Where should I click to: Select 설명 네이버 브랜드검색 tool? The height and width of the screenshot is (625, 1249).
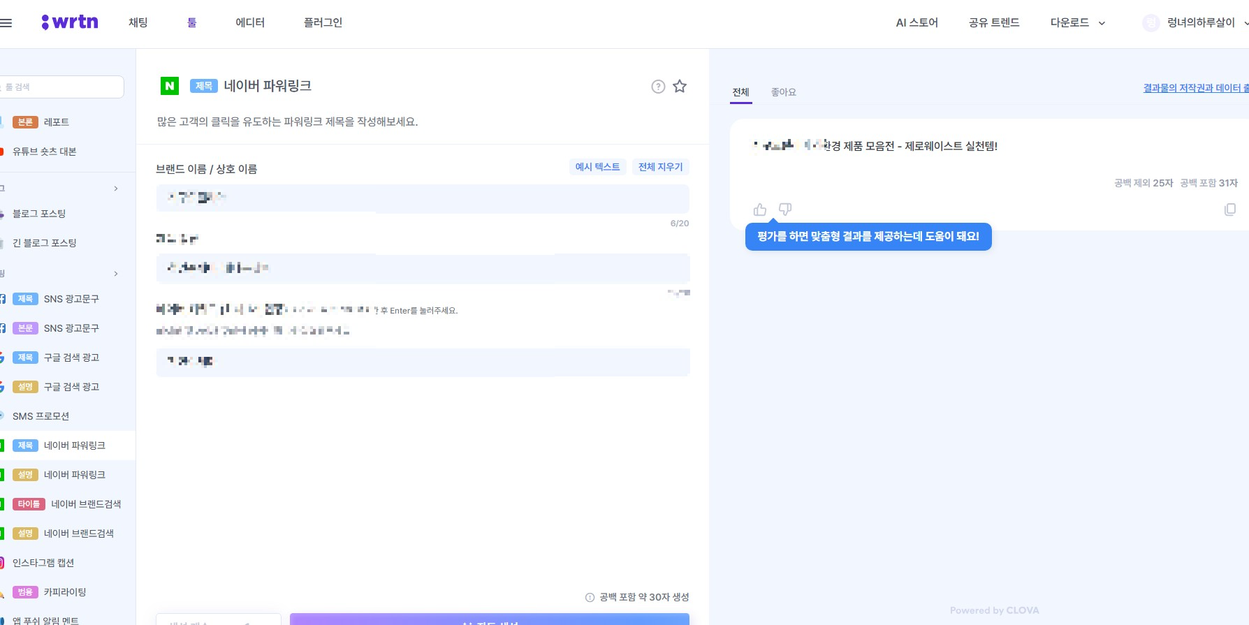click(68, 534)
